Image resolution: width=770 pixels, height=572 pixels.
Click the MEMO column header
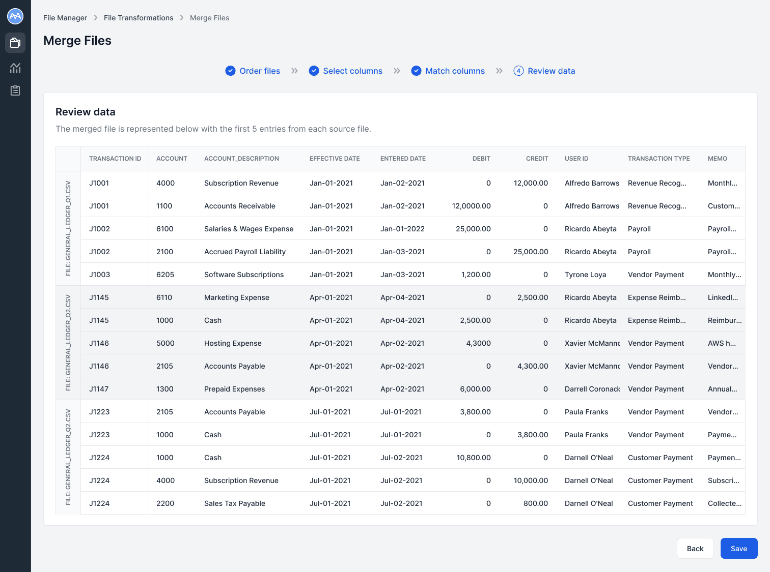tap(717, 159)
